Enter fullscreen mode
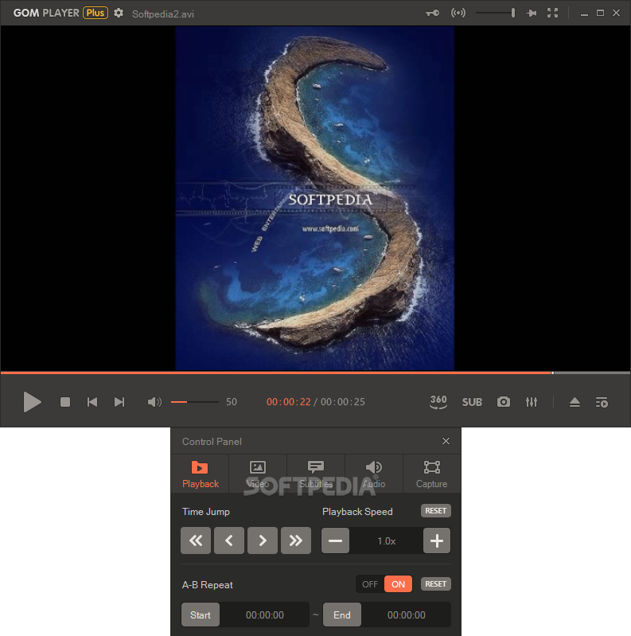 tap(552, 13)
